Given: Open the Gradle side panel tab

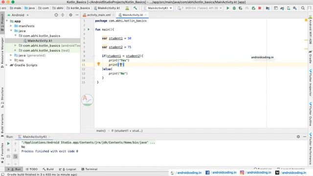Looking at the screenshot, I should pos(311,57).
